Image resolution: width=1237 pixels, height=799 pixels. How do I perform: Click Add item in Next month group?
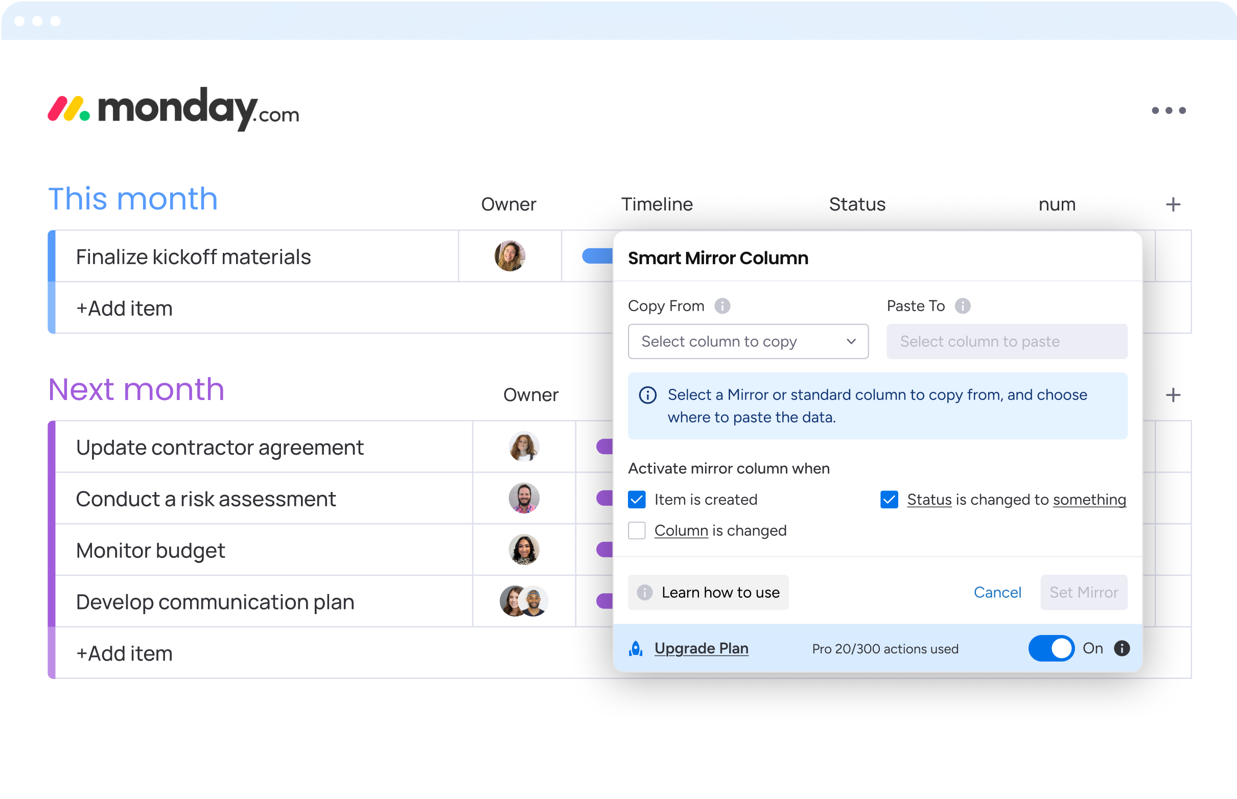124,654
